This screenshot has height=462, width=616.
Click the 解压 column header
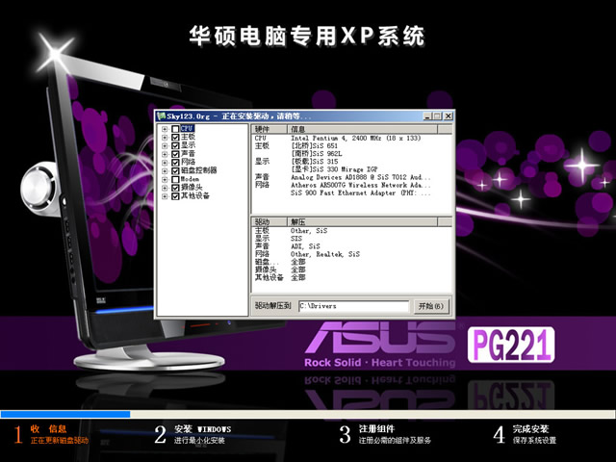pos(362,222)
